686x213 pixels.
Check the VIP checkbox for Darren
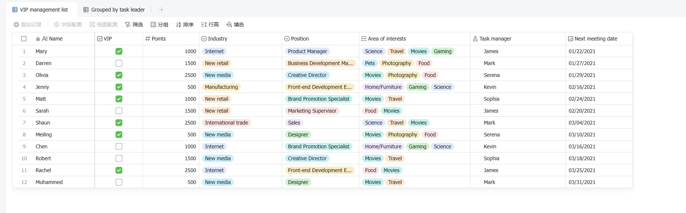tap(119, 63)
